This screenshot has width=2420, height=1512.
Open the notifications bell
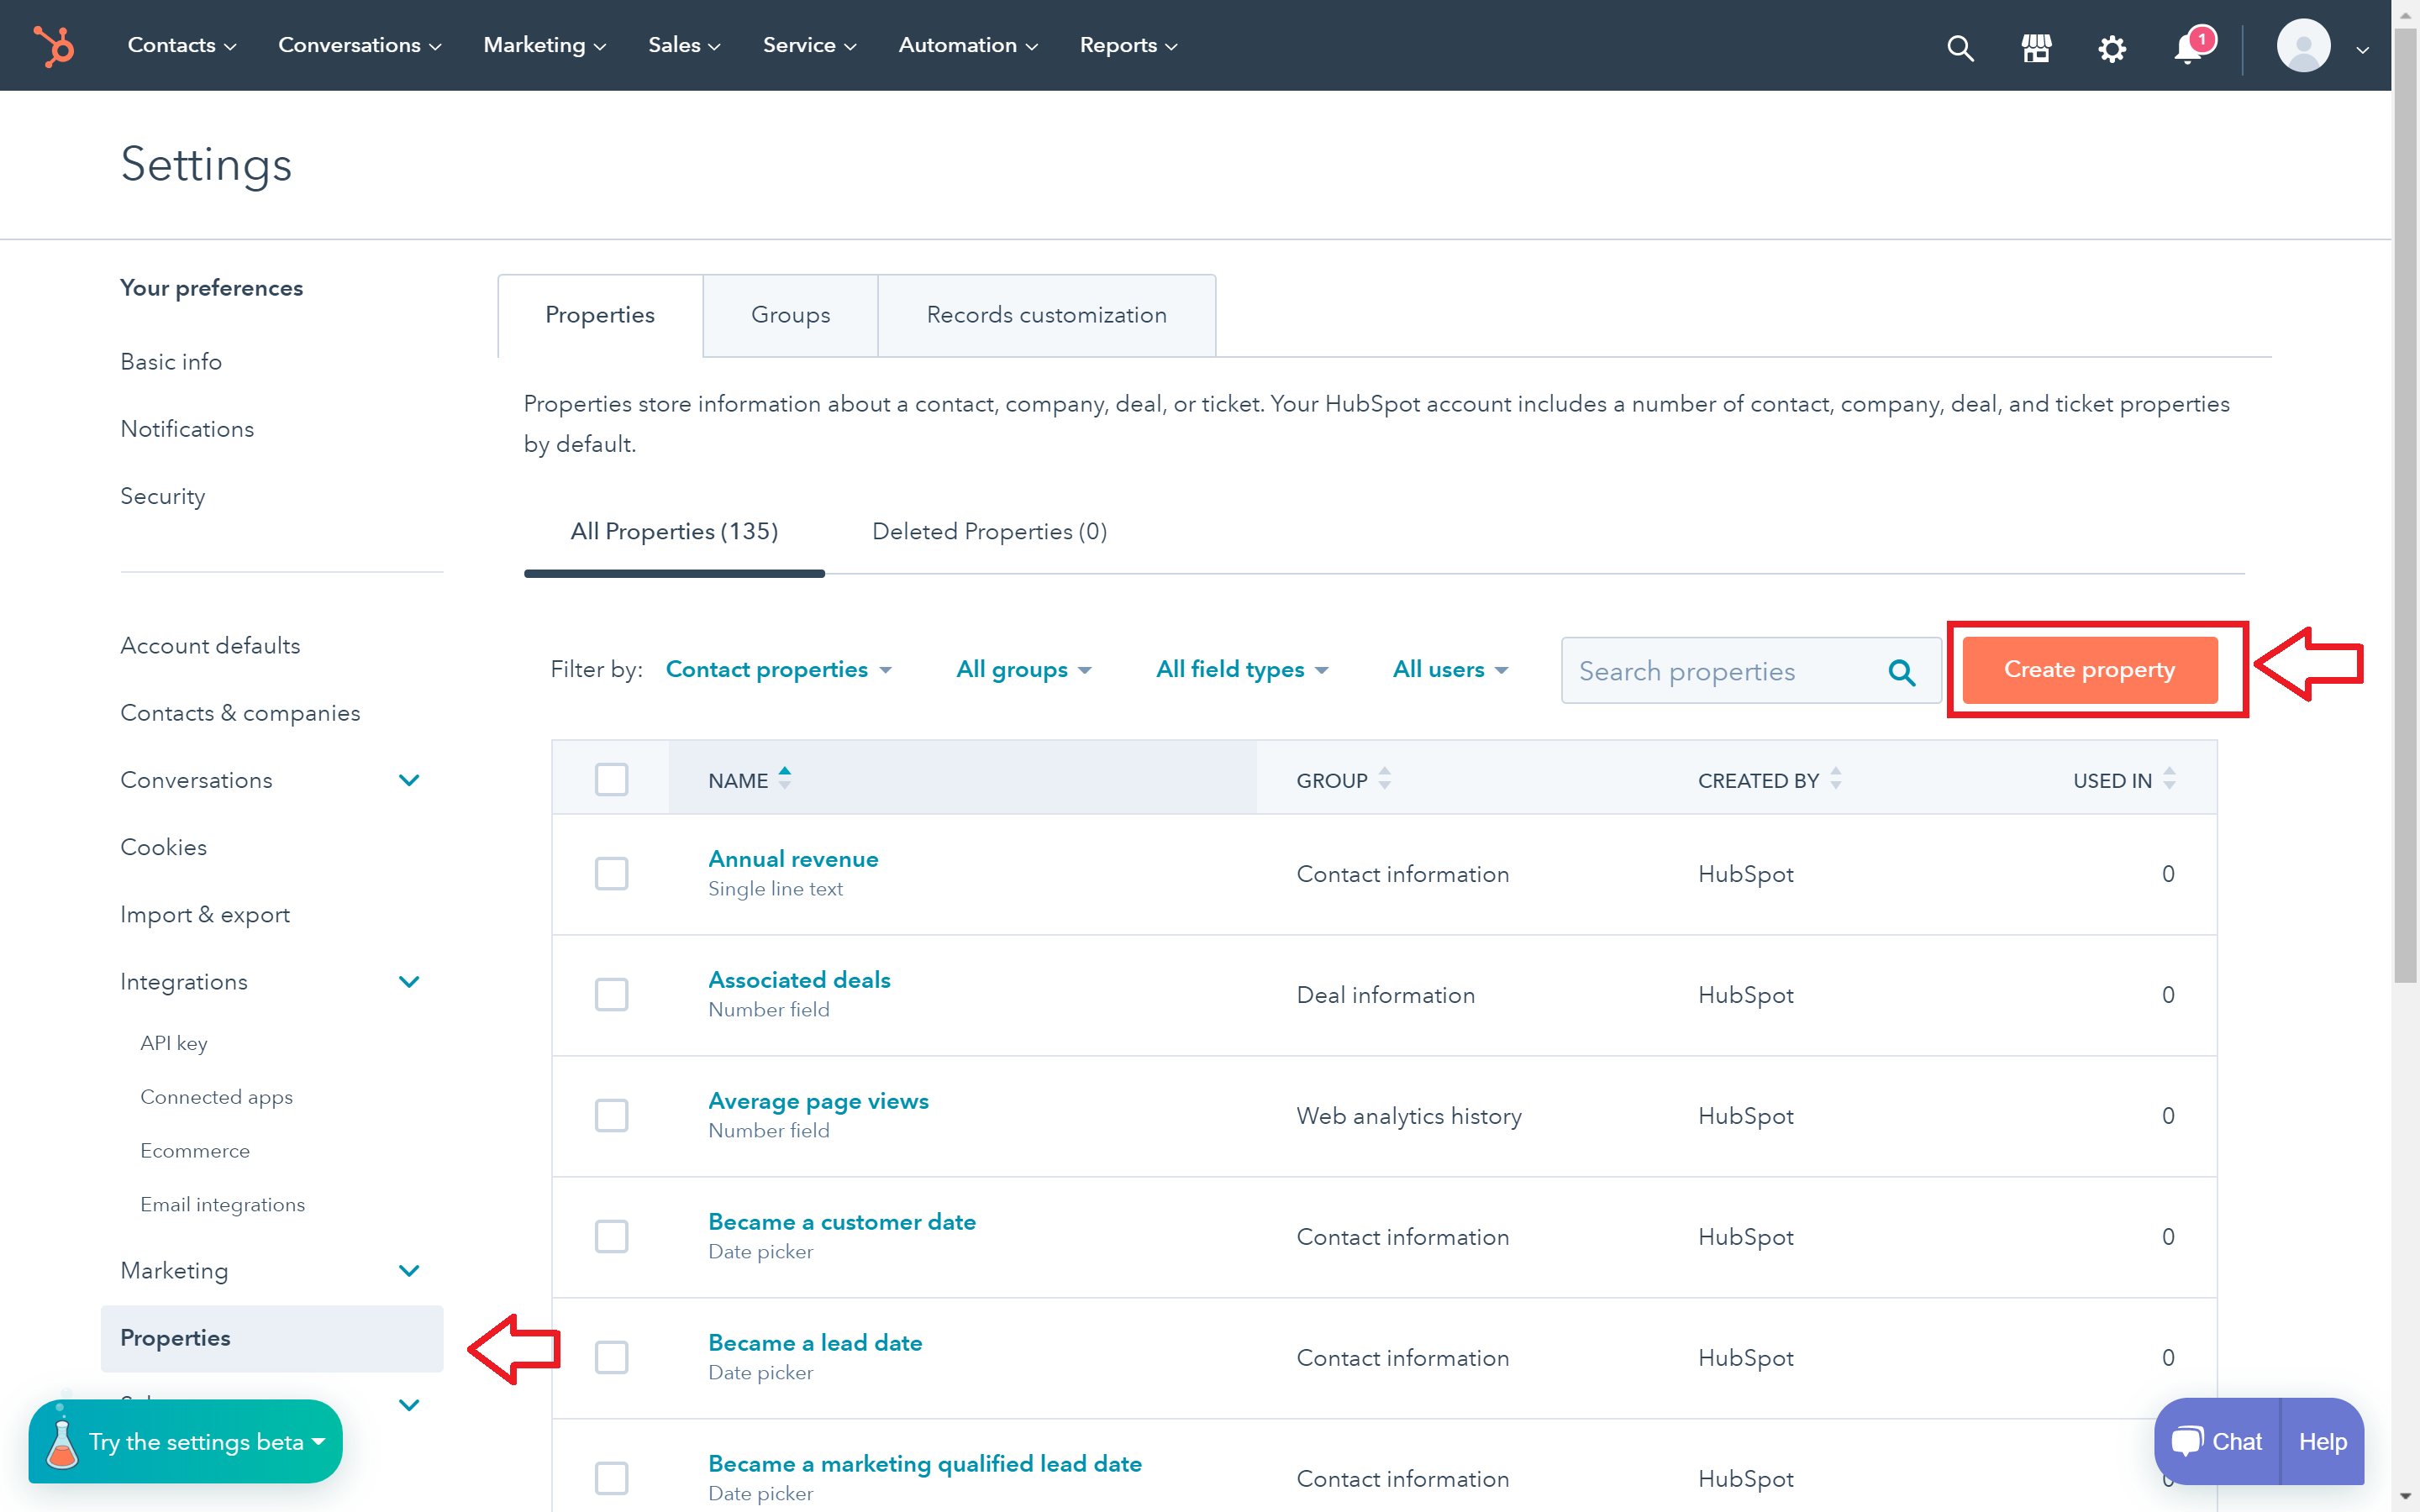click(x=2188, y=48)
